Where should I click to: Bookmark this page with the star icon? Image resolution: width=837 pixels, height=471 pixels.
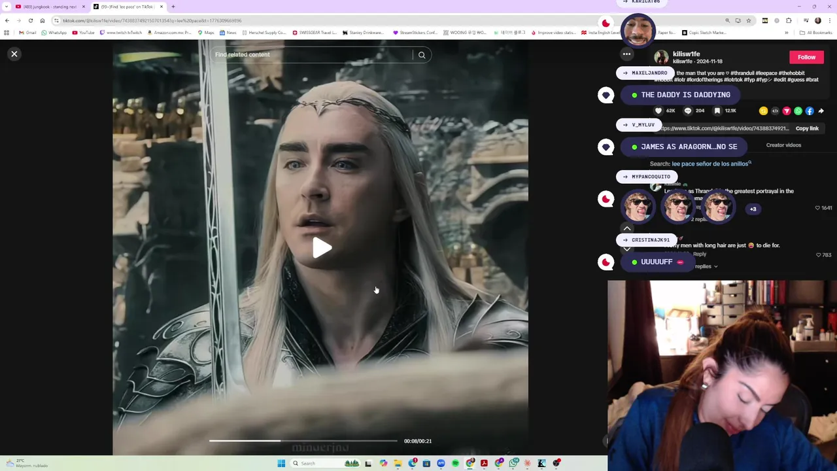(x=749, y=20)
